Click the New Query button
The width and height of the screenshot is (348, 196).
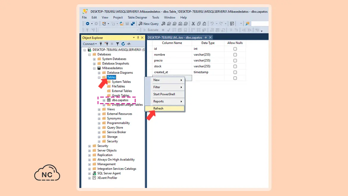(148, 23)
